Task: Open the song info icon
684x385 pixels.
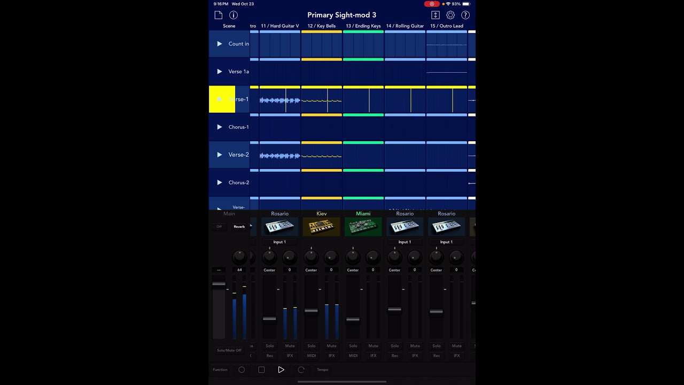Action: [x=234, y=15]
